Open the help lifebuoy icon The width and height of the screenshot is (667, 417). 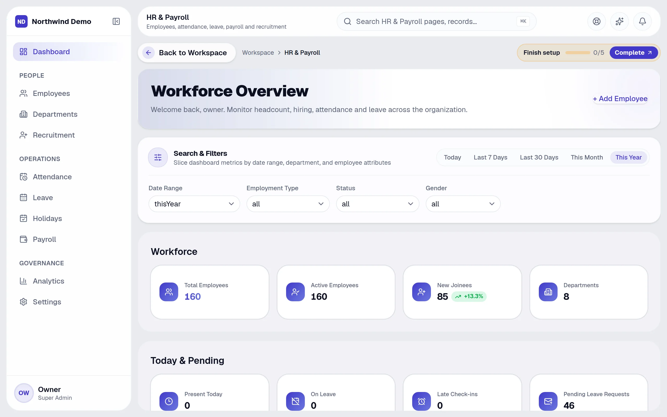click(596, 21)
